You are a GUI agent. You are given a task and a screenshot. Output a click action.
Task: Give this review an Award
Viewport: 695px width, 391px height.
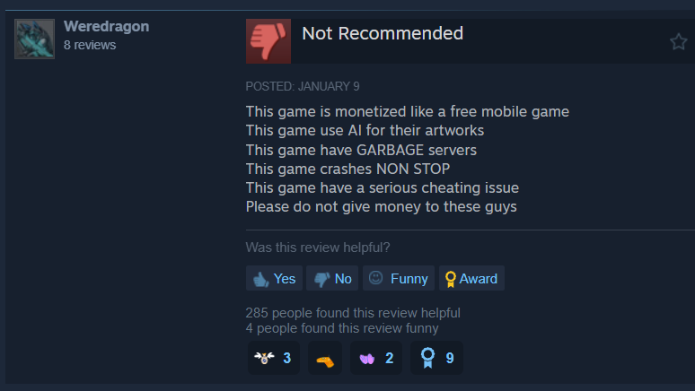click(x=471, y=278)
